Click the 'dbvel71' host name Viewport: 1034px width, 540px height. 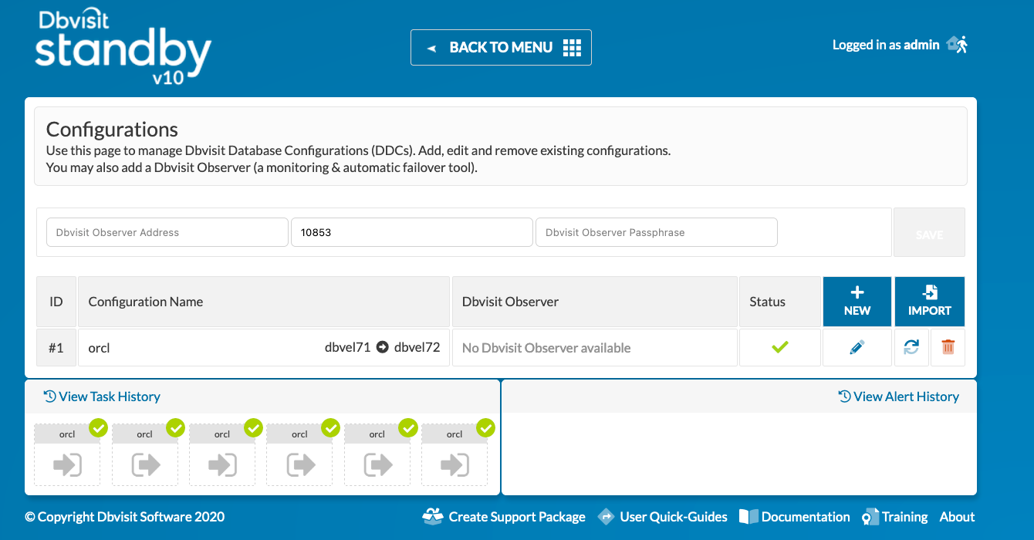(x=347, y=347)
